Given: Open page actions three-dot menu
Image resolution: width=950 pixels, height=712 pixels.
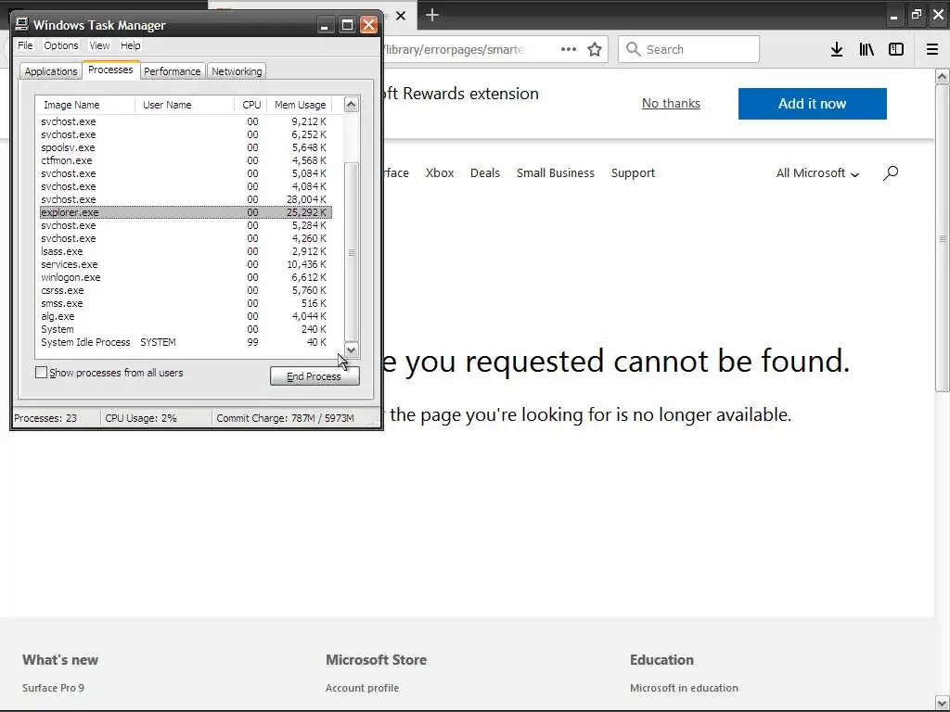Looking at the screenshot, I should click(x=569, y=49).
